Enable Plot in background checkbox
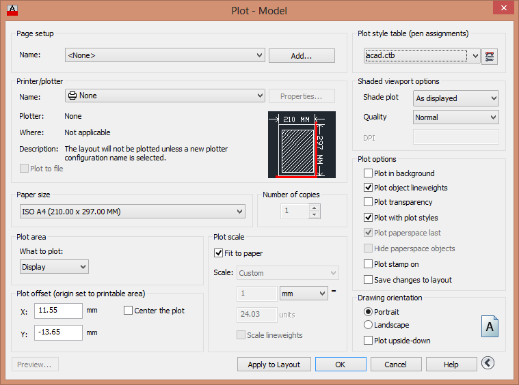The height and width of the screenshot is (385, 519). tap(368, 173)
